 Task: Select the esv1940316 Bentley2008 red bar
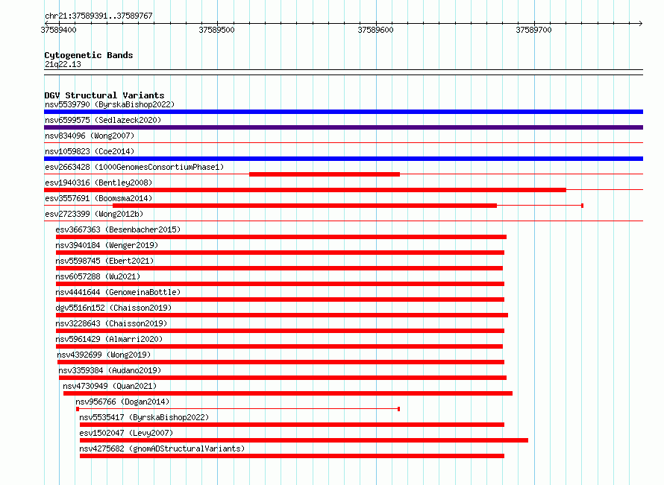(305, 190)
